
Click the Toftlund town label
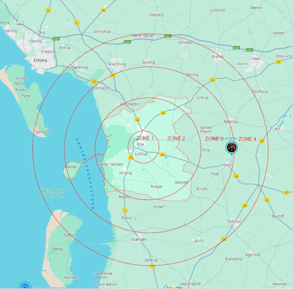234,221
